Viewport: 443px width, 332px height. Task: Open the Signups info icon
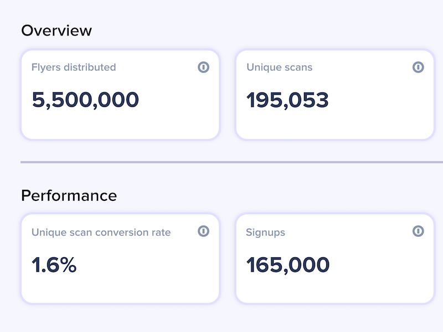(x=418, y=231)
